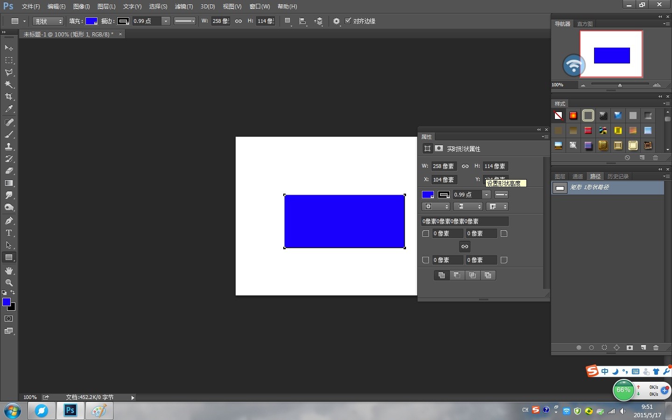Select the masks icon in Properties panel

439,148
